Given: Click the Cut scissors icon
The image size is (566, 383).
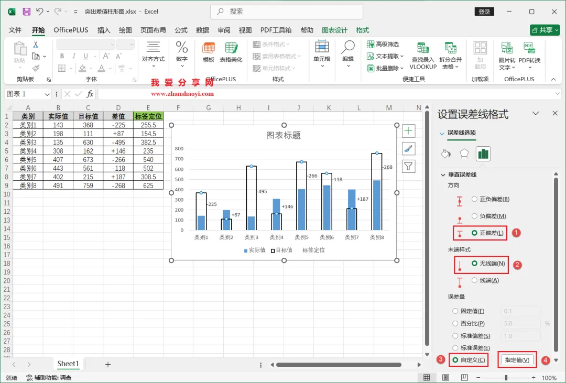Looking at the screenshot, I should [x=36, y=45].
